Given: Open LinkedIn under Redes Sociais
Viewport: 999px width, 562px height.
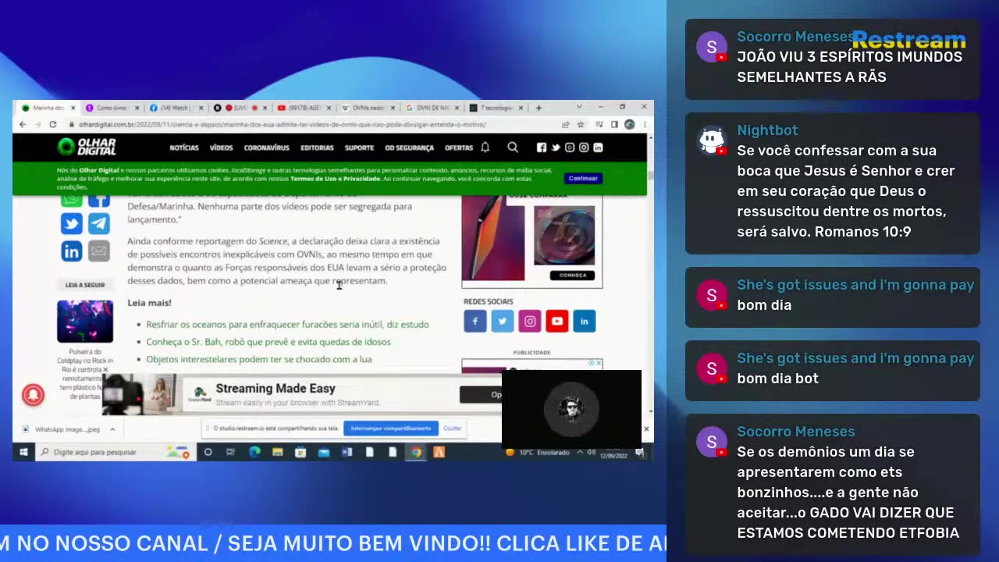Looking at the screenshot, I should click(x=585, y=321).
